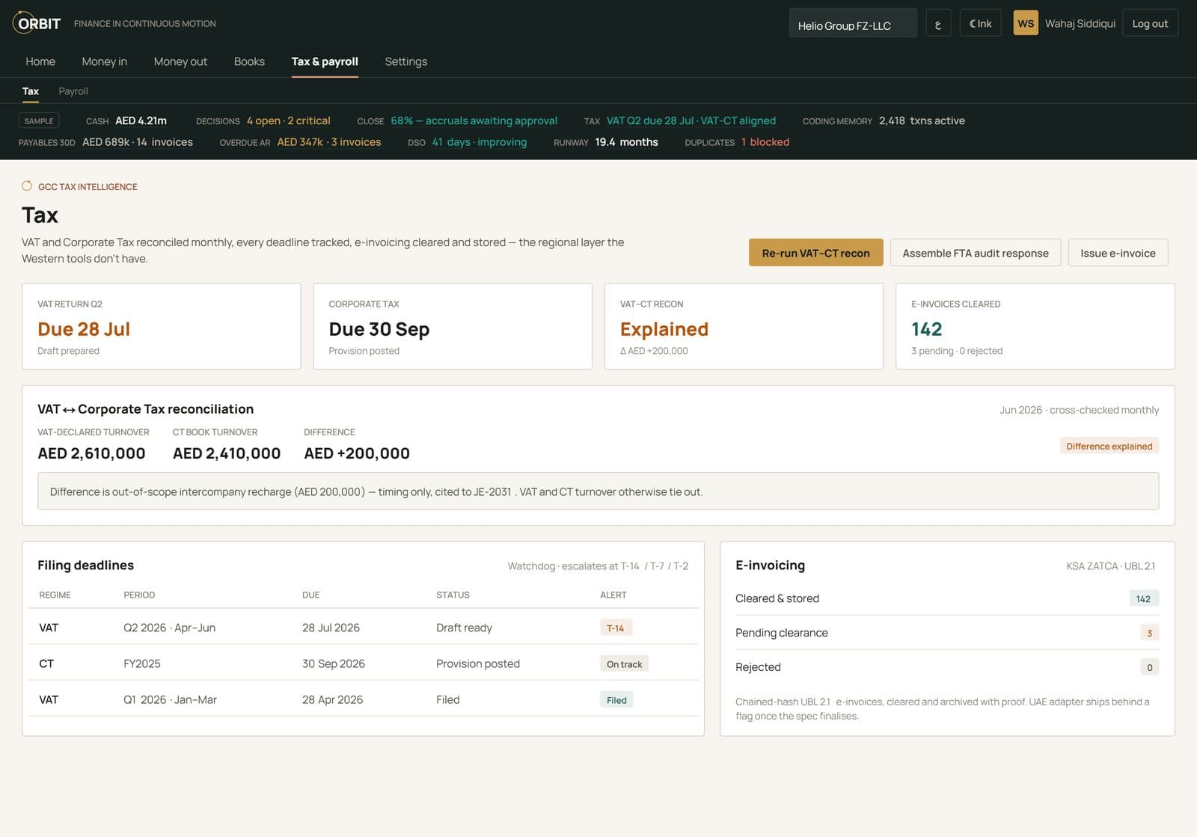The width and height of the screenshot is (1197, 837).
Task: Click the On track alert badge
Action: [x=624, y=663]
